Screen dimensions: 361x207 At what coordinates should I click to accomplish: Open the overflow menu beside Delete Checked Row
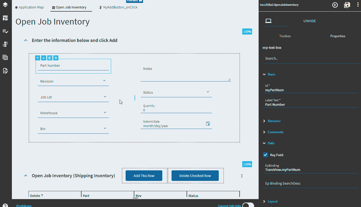pyautogui.click(x=242, y=176)
